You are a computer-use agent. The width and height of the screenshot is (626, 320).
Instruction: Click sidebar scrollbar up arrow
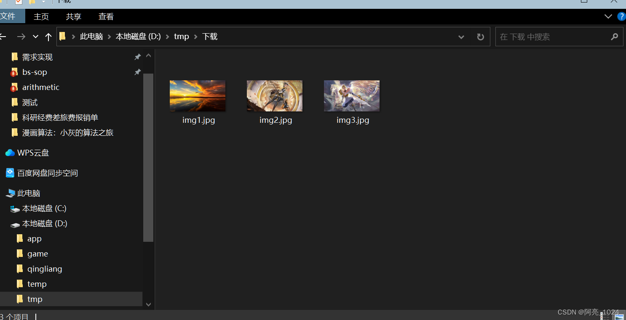(x=148, y=56)
